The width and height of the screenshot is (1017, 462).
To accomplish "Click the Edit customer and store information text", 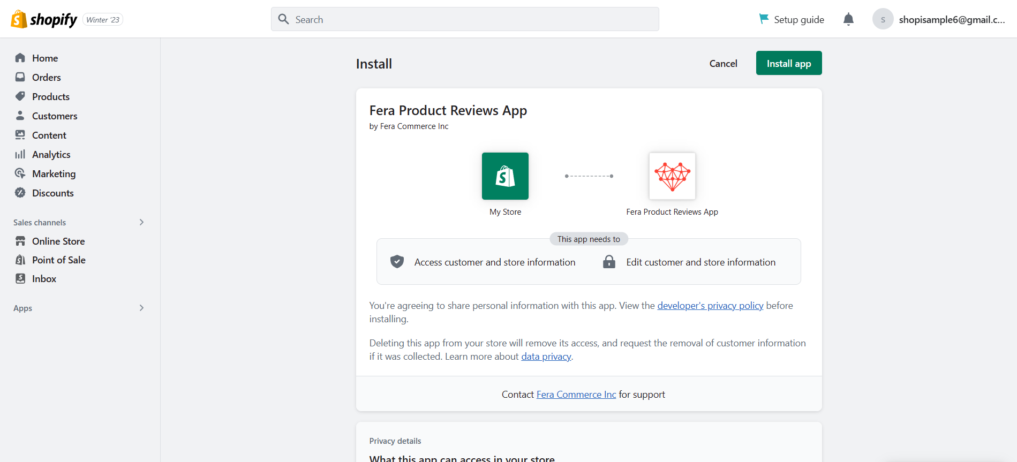I will click(x=701, y=262).
